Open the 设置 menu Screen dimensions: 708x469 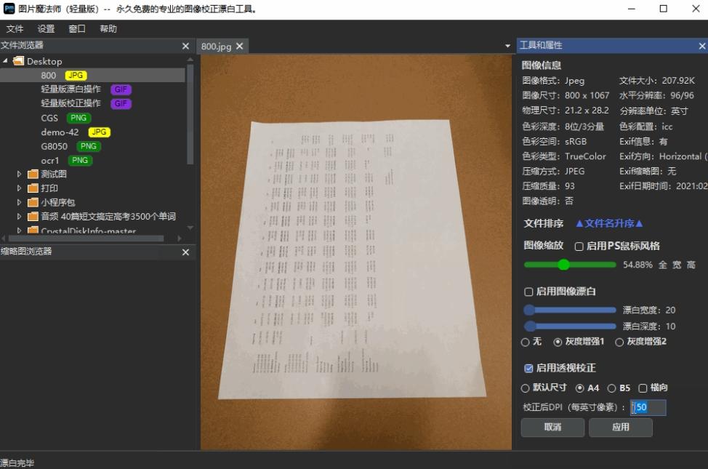coord(45,28)
